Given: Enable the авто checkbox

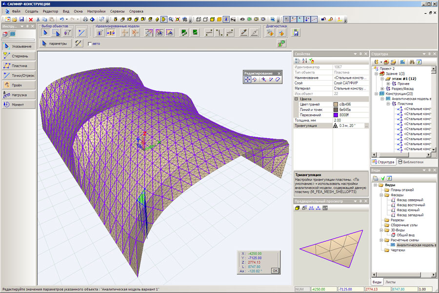Looking at the screenshot, I should (x=89, y=43).
